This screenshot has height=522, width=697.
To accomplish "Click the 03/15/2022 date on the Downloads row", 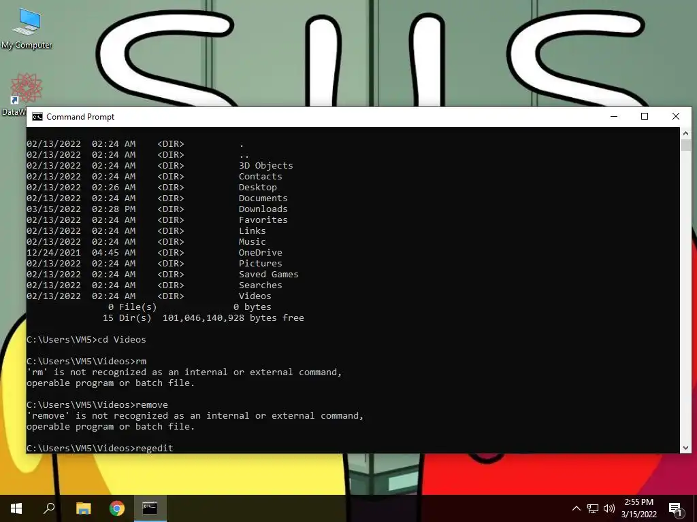I will pos(54,209).
